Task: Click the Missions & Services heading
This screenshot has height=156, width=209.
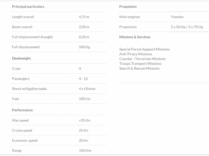Action: [x=135, y=37]
